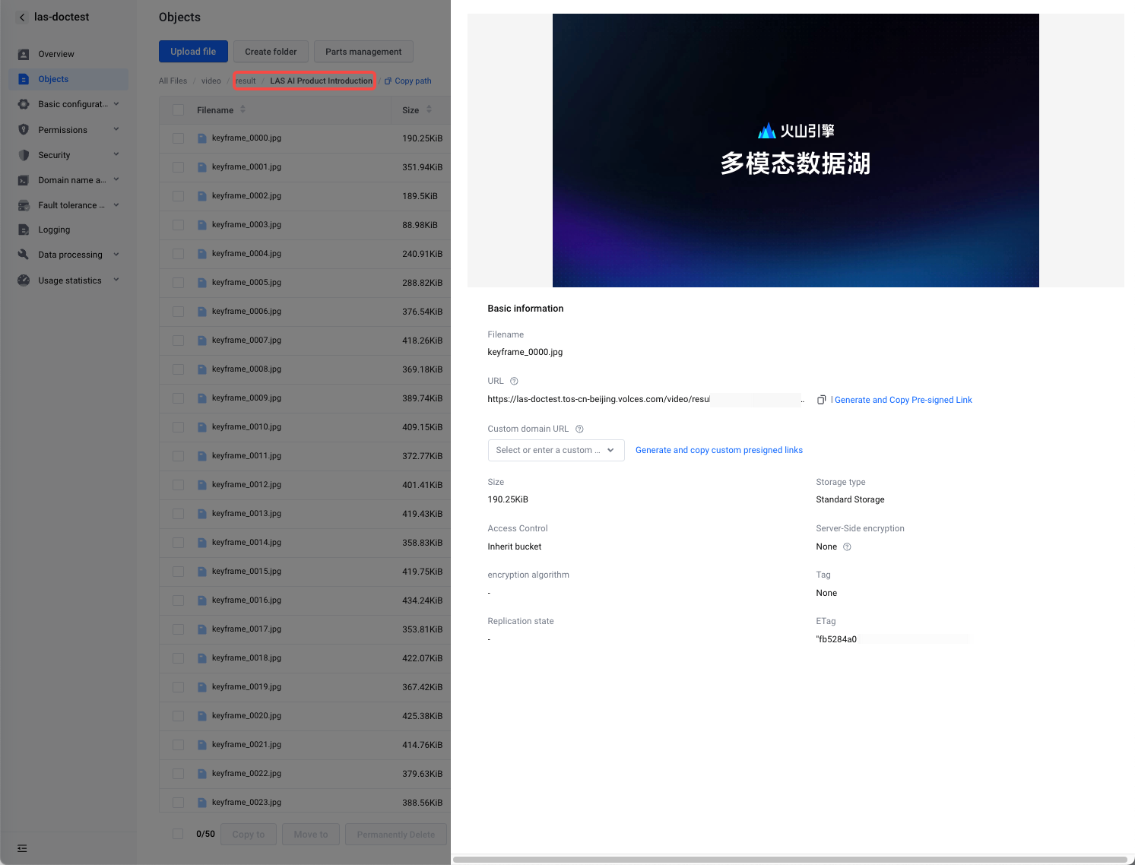
Task: Go back using the arrow beside las-doctest
Action: click(22, 17)
